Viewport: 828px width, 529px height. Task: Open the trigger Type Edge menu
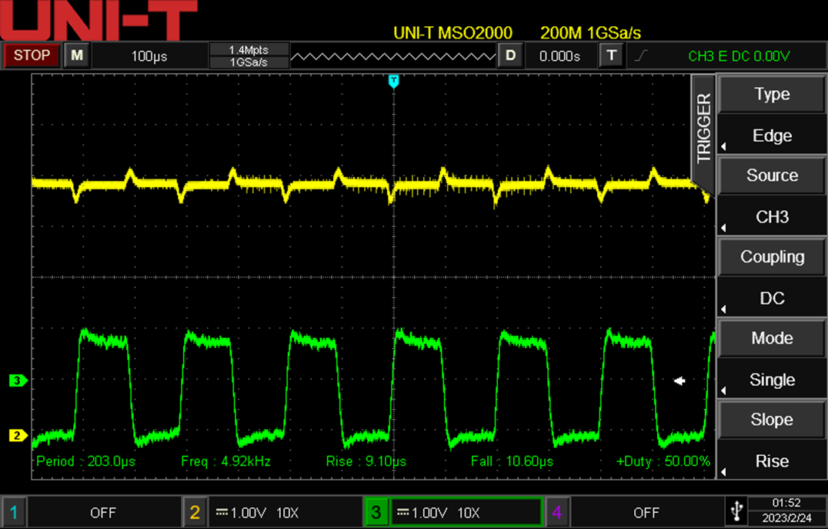tap(772, 115)
